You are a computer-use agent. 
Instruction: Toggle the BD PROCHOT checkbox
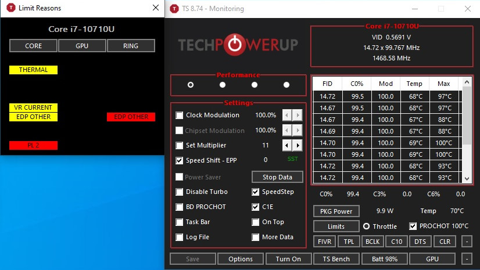[x=180, y=207]
